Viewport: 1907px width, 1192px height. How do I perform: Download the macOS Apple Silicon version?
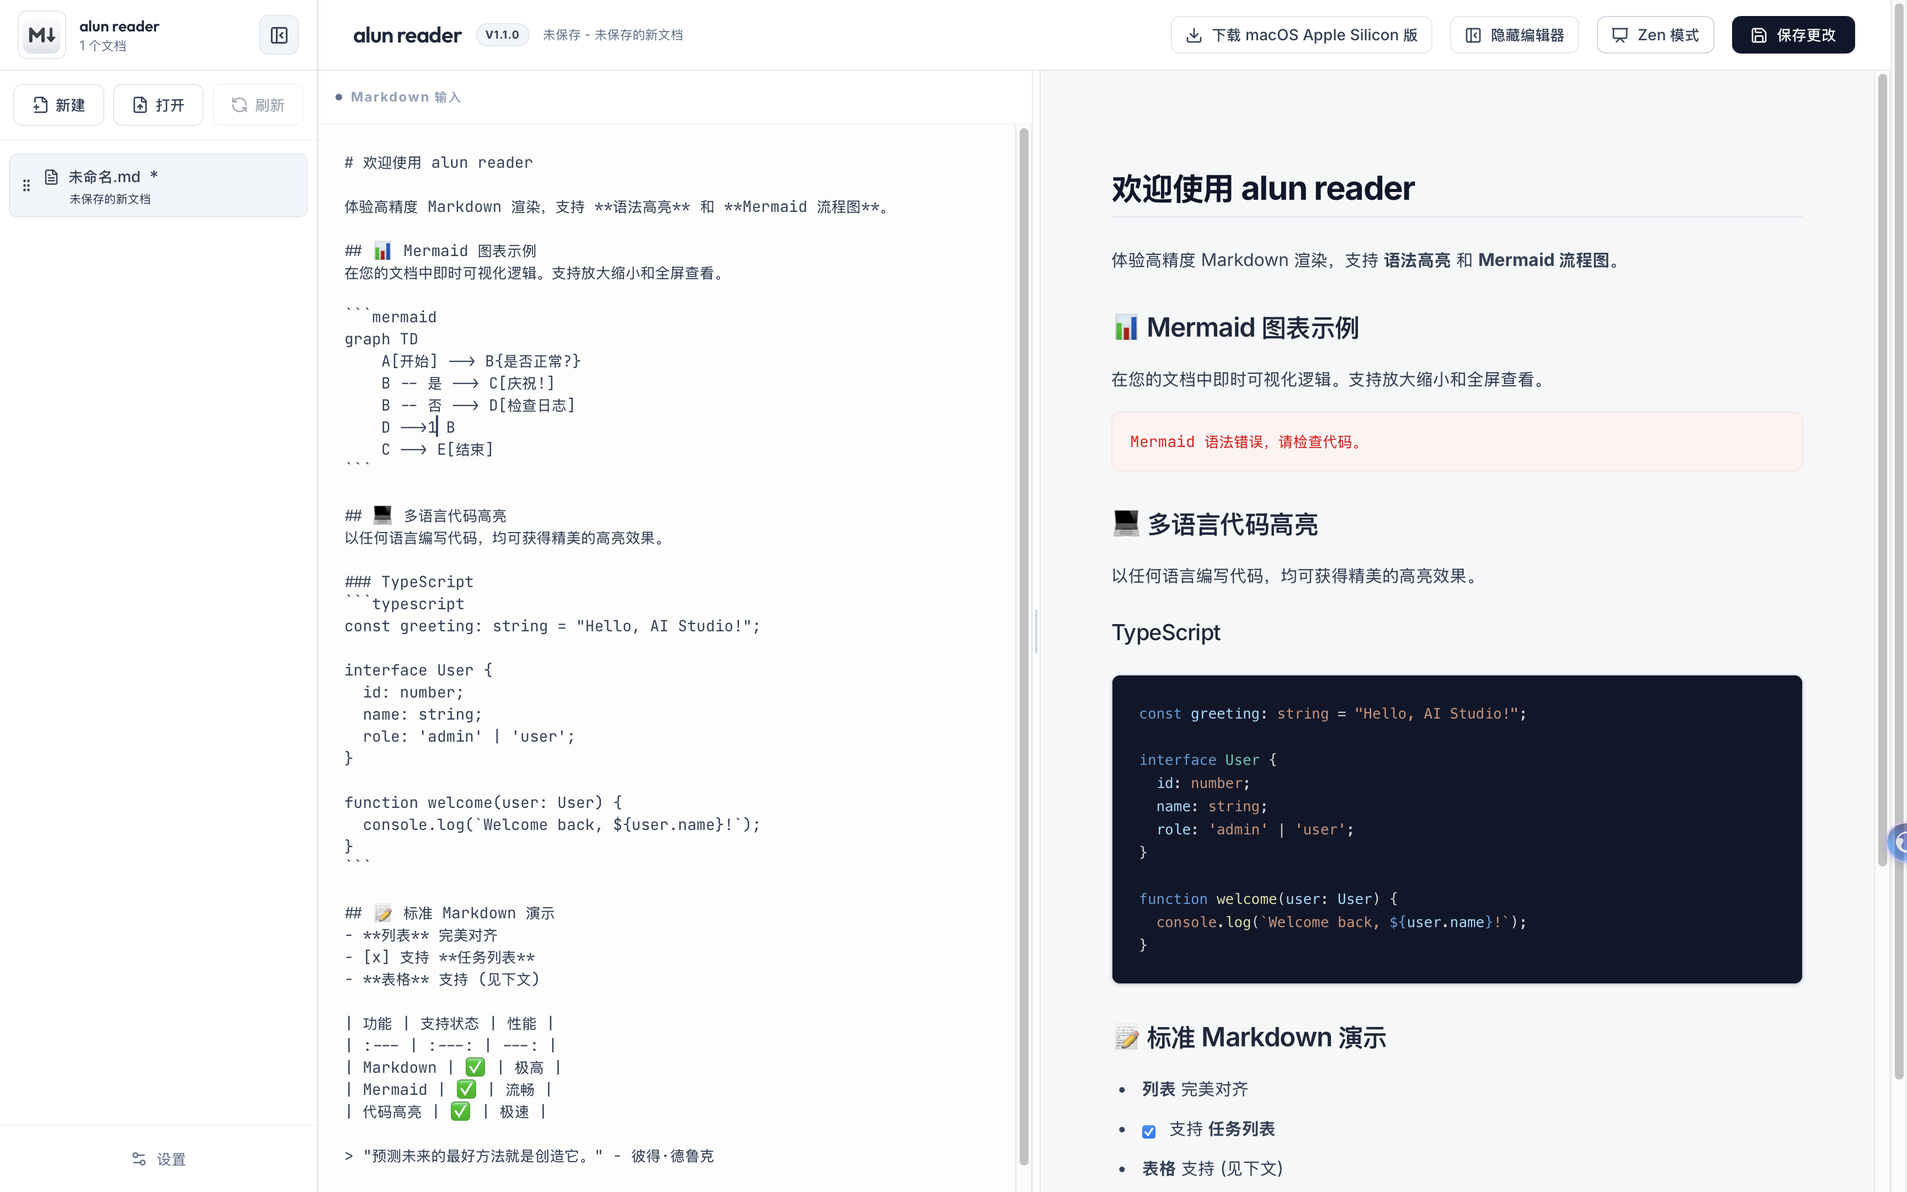[x=1301, y=35]
